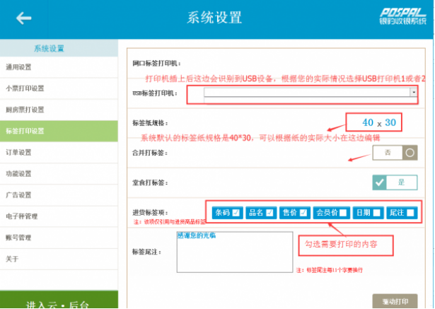Open 小票打印设置 in the sidebar

pyautogui.click(x=25, y=88)
